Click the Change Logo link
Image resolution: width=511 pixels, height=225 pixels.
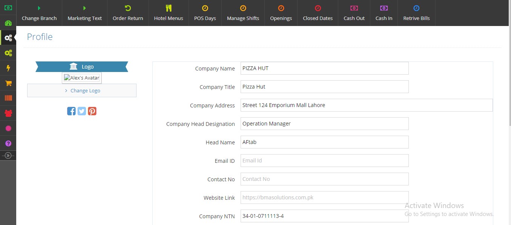coord(85,90)
